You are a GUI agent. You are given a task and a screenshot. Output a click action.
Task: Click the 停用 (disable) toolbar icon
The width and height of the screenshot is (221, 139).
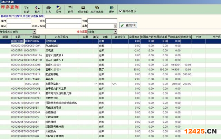pyautogui.click(x=70, y=9)
